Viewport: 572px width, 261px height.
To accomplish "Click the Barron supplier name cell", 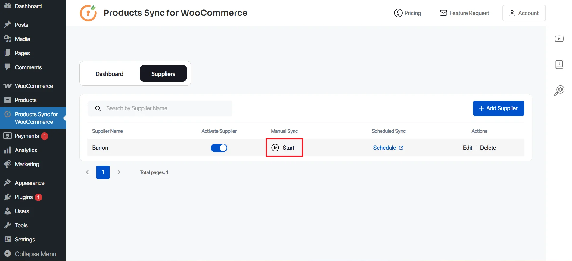I will [100, 148].
